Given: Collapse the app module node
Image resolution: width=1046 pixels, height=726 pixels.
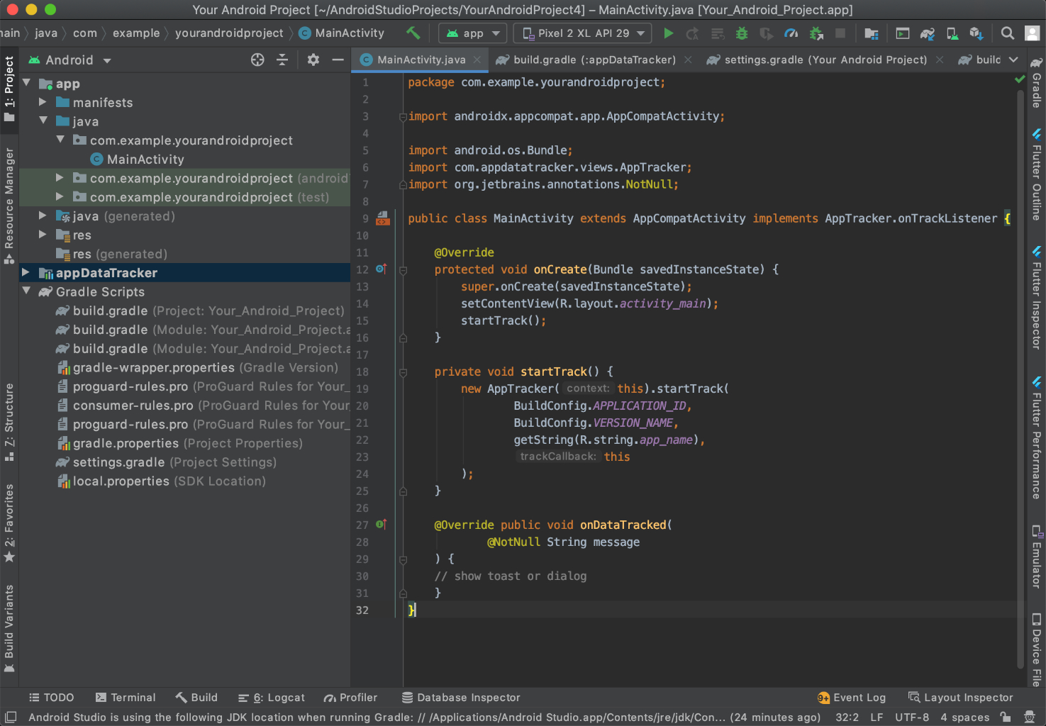Looking at the screenshot, I should point(27,83).
